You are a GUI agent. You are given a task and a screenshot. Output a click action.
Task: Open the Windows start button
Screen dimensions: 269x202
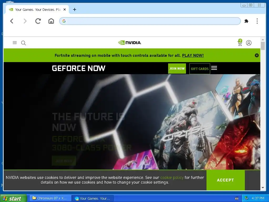(x=13, y=198)
